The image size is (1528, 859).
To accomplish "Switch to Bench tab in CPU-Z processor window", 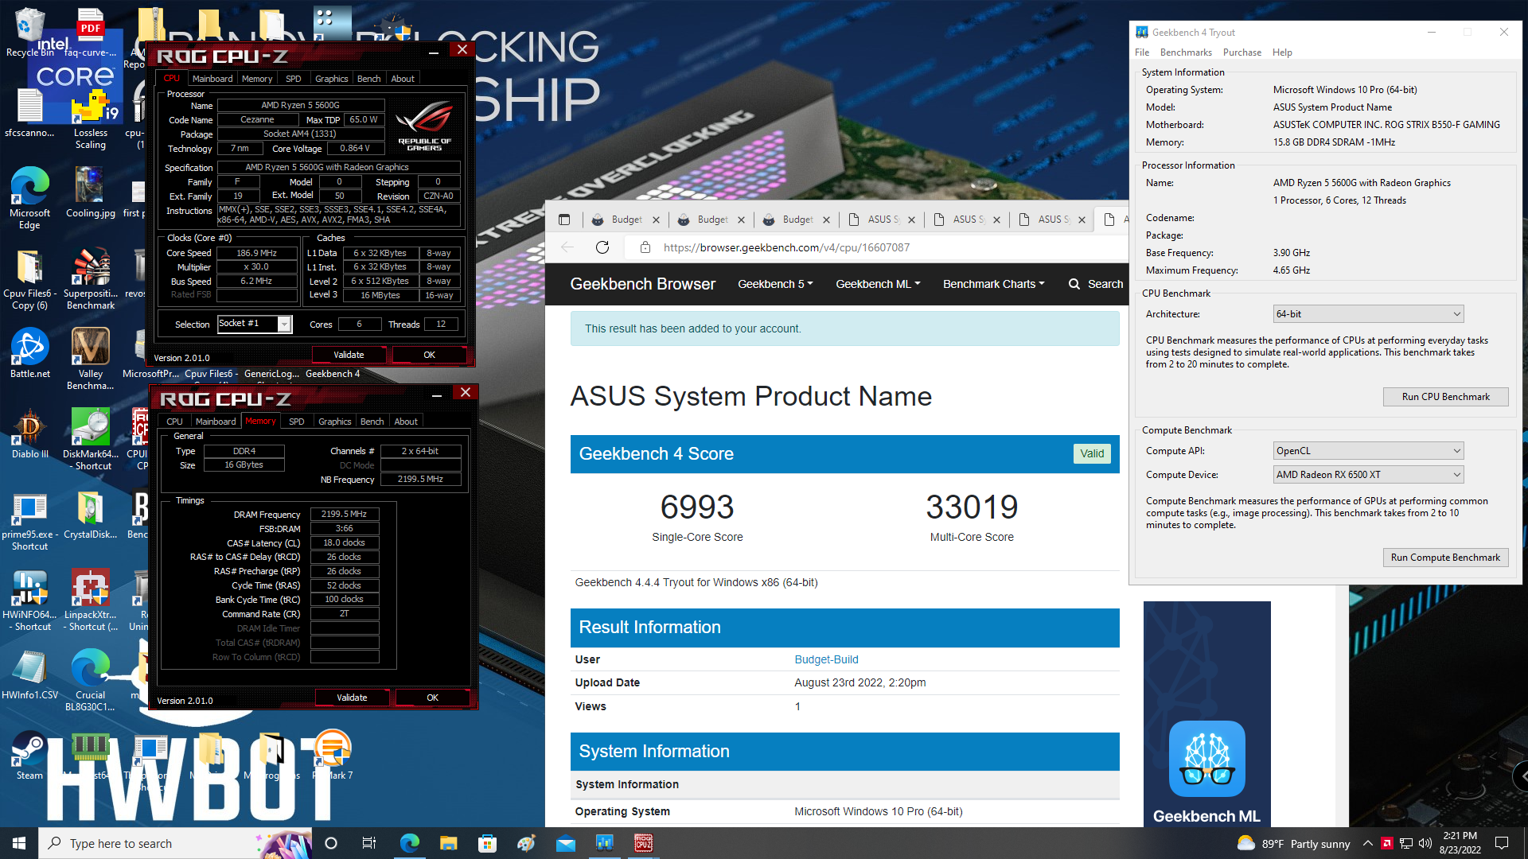I will tap(368, 79).
